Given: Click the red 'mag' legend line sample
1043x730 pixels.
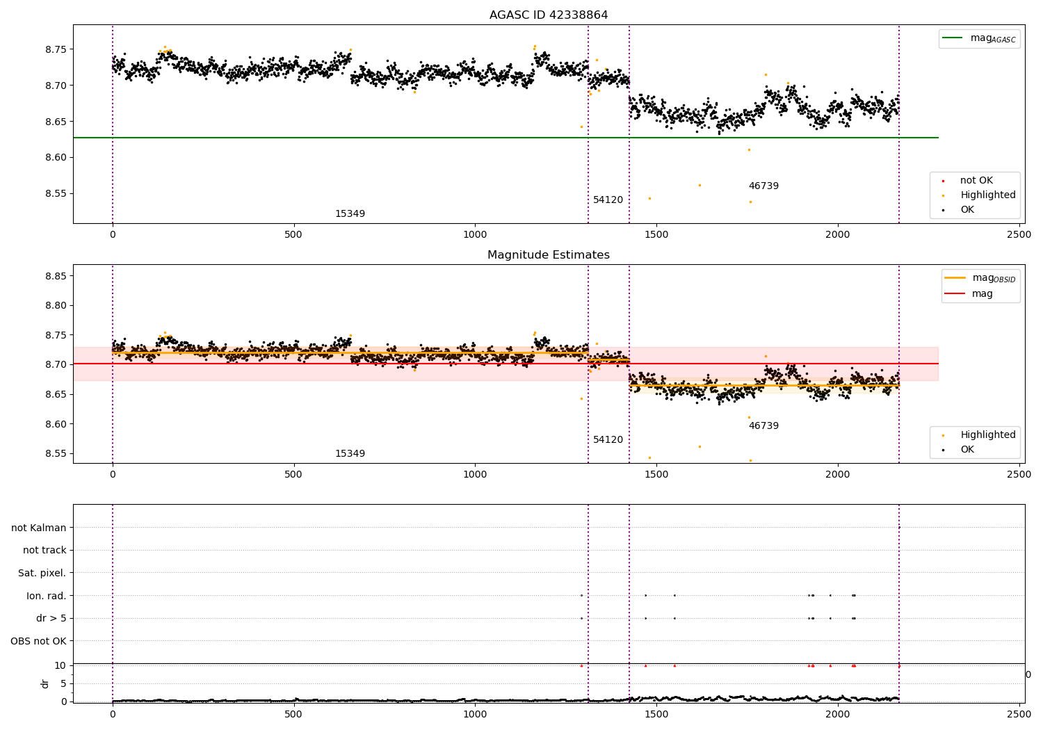Looking at the screenshot, I should pyautogui.click(x=955, y=294).
